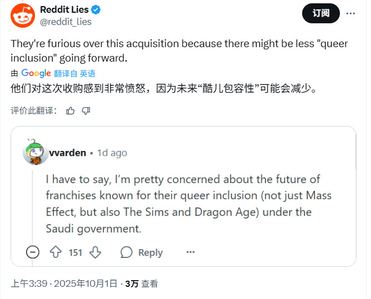Click the Reply speech bubble icon
371x299 pixels.
(127, 252)
